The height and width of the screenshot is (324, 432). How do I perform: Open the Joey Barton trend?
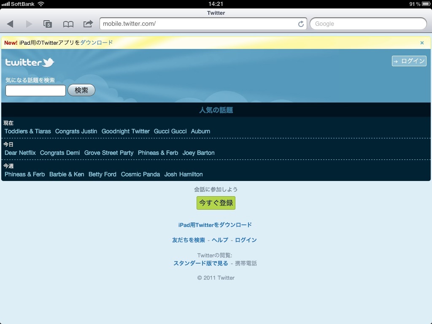tap(198, 153)
